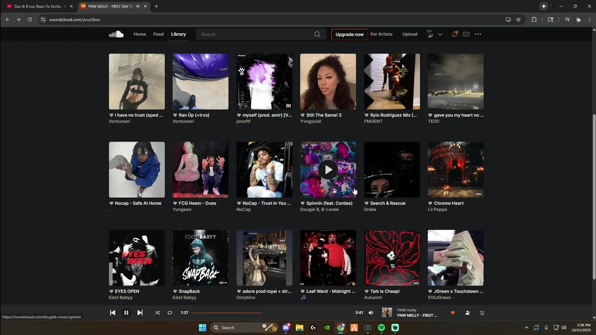Image resolution: width=596 pixels, height=335 pixels.
Task: Open Edot Babyy link under SnapBack
Action: pyautogui.click(x=184, y=297)
